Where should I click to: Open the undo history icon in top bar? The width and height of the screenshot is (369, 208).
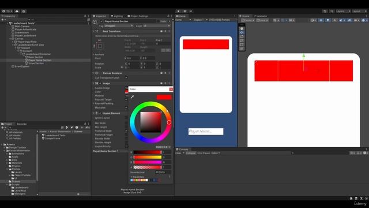coord(325,11)
